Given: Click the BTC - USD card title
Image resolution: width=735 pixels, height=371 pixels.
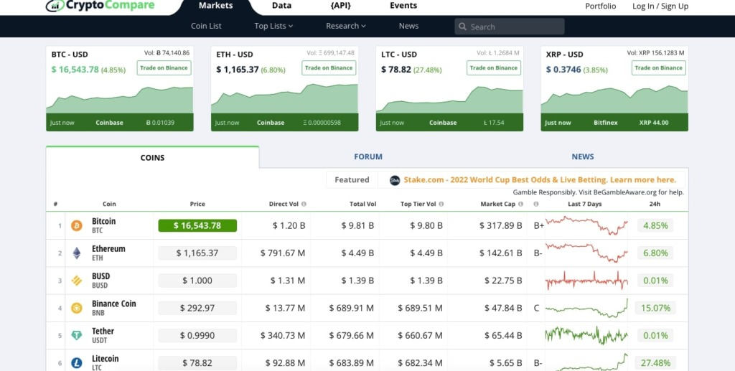Looking at the screenshot, I should coord(70,55).
